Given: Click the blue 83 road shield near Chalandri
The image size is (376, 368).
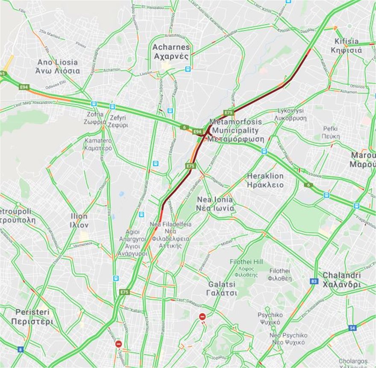Looking at the screenshot, I should [314, 281].
